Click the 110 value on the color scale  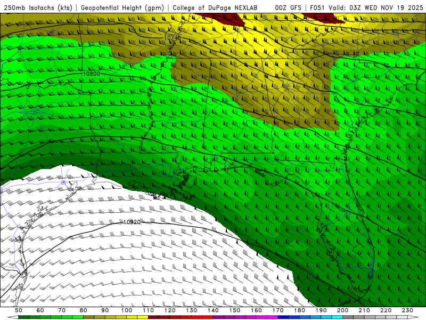149,310
